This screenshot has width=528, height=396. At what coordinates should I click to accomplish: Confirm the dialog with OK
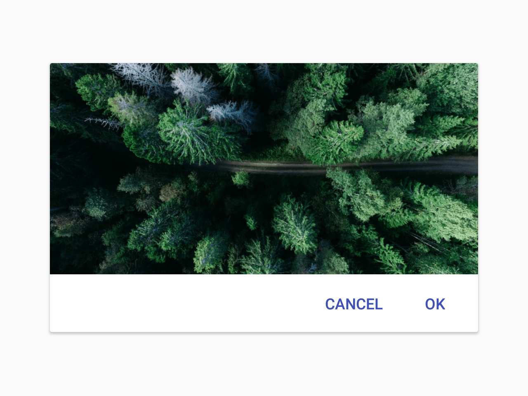pos(435,304)
